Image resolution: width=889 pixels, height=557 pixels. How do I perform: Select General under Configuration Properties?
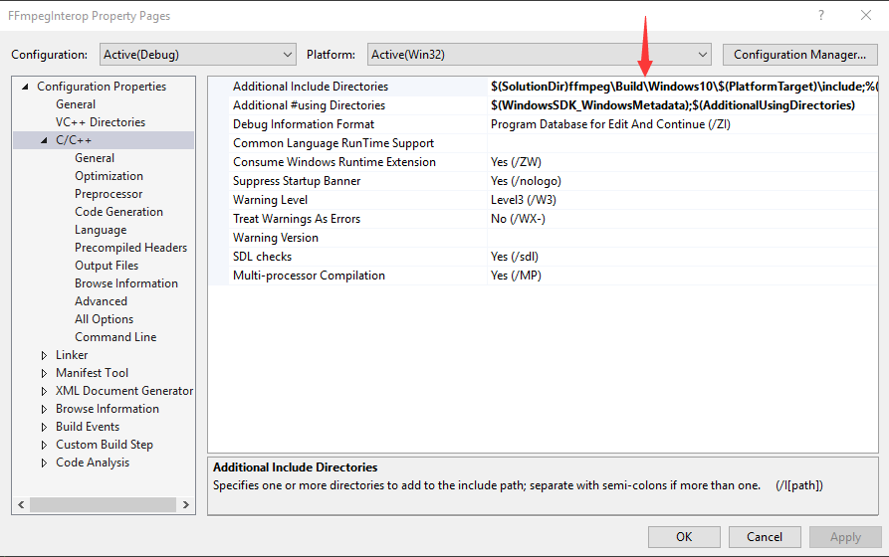click(76, 104)
